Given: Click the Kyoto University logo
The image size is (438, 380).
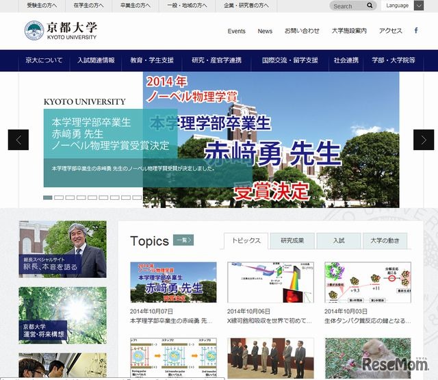Looking at the screenshot, I should click(61, 31).
